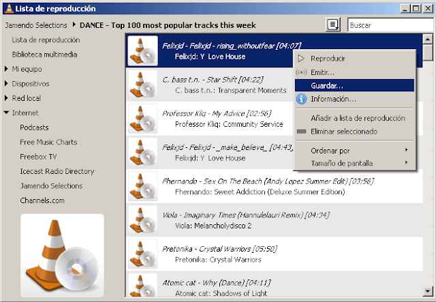Click the cover thumbnail of Fhernando Sex On The Beach
Viewport: 436px width, 302px height.
(x=142, y=186)
